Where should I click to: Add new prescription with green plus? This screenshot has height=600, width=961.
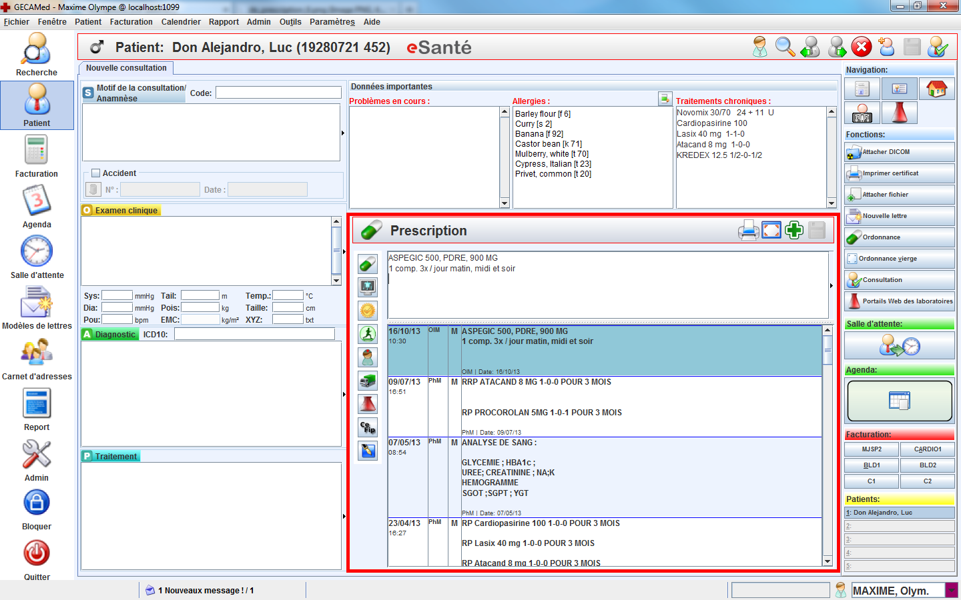click(x=794, y=231)
